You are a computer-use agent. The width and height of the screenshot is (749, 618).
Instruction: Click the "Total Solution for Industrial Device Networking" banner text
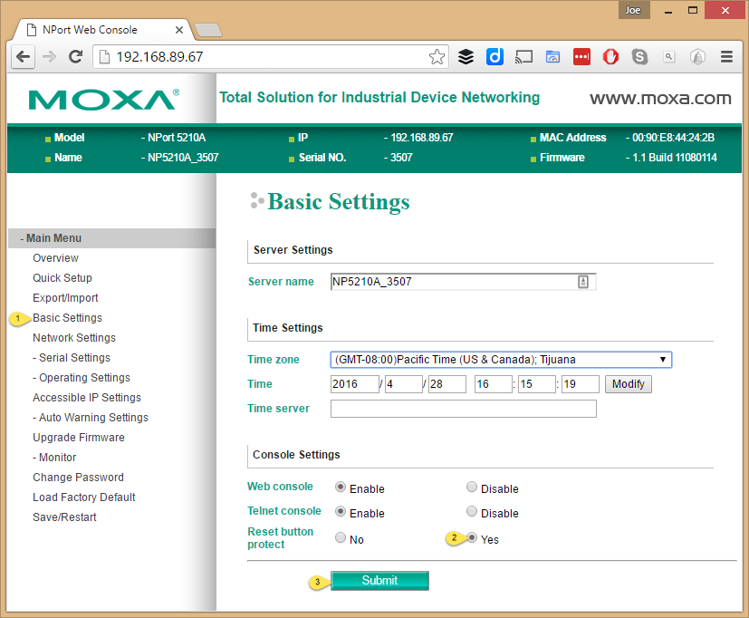coord(379,98)
